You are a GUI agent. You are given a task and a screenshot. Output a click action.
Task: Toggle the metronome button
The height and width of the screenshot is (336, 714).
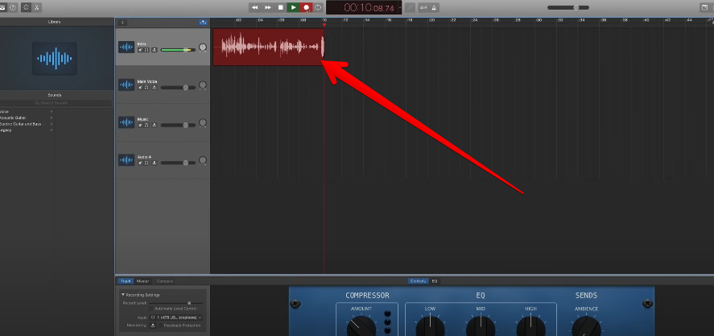pyautogui.click(x=434, y=7)
